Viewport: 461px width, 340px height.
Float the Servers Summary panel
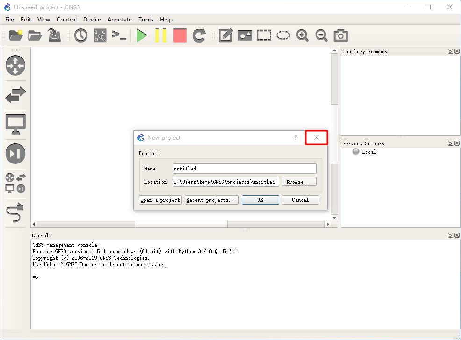(x=450, y=143)
